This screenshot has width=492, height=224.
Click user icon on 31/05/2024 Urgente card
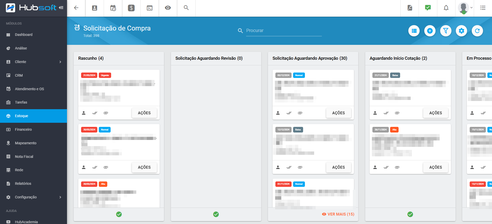(84, 113)
